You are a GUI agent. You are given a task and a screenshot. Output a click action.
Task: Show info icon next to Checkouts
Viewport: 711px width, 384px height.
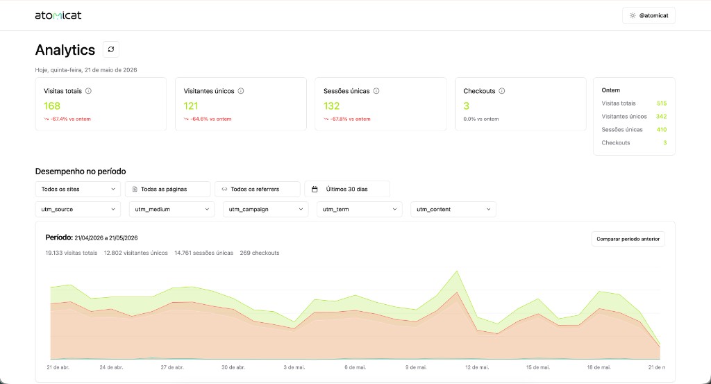502,91
